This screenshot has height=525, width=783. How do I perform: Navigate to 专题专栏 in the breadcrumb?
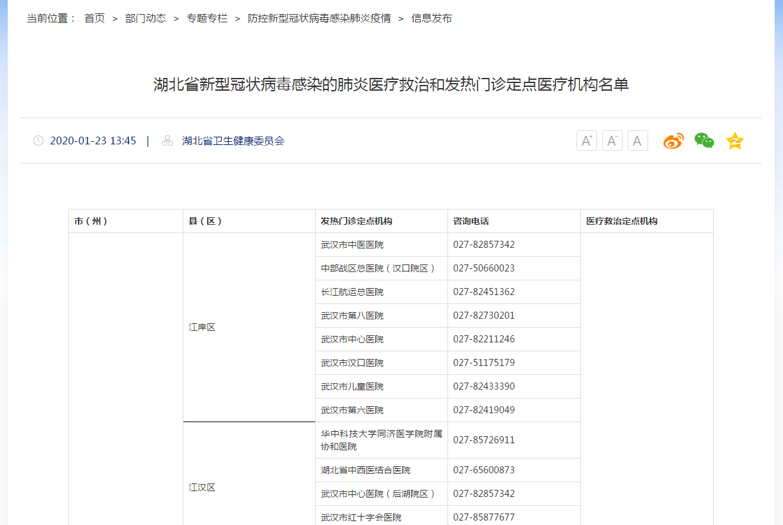tap(207, 19)
